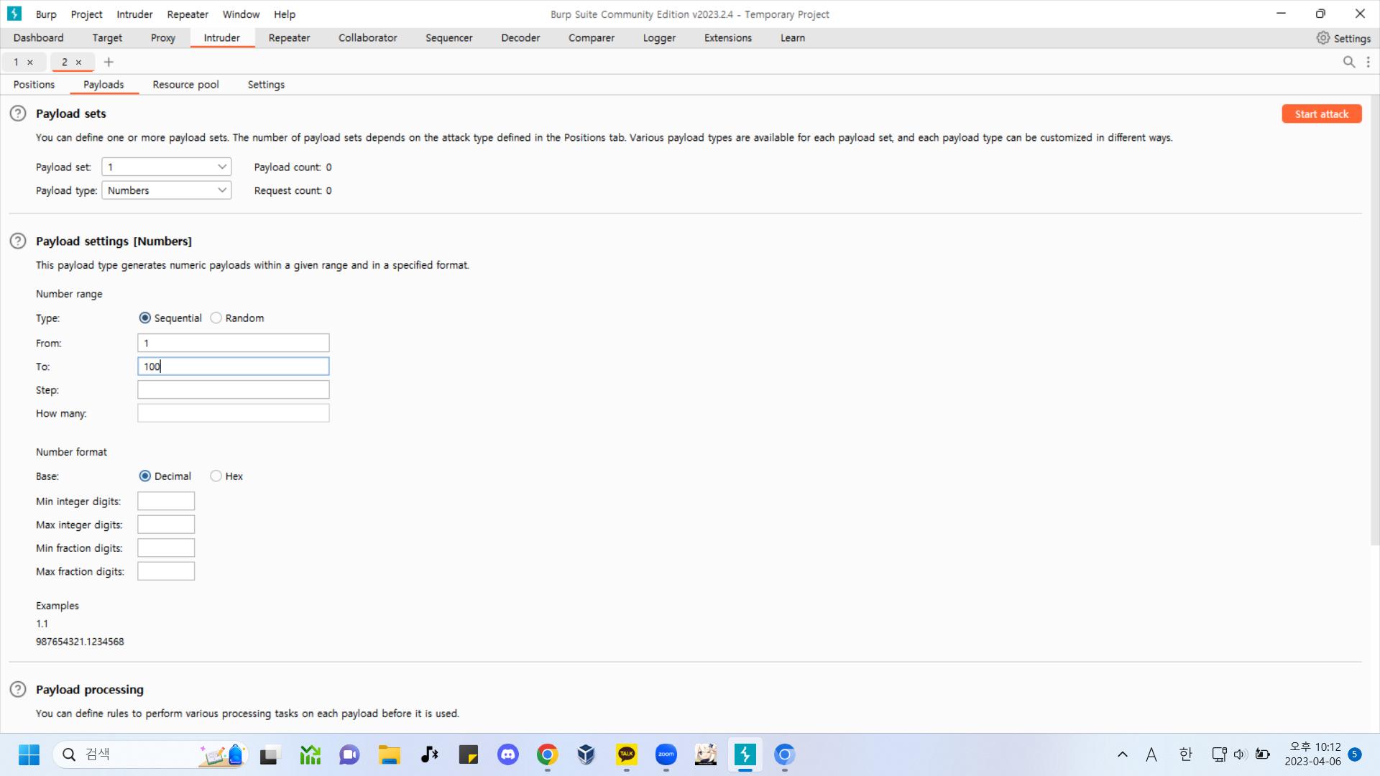This screenshot has width=1380, height=776.
Task: Open the Resource pool tab
Action: [185, 85]
